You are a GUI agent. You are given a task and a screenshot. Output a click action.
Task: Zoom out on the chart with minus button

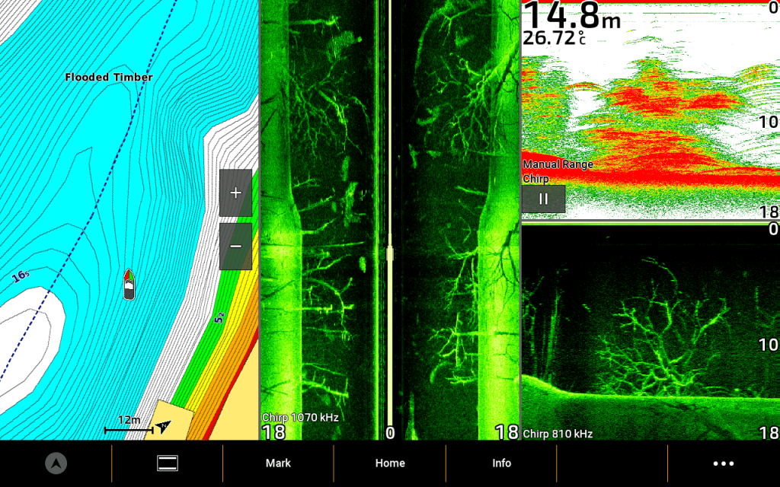tap(235, 247)
